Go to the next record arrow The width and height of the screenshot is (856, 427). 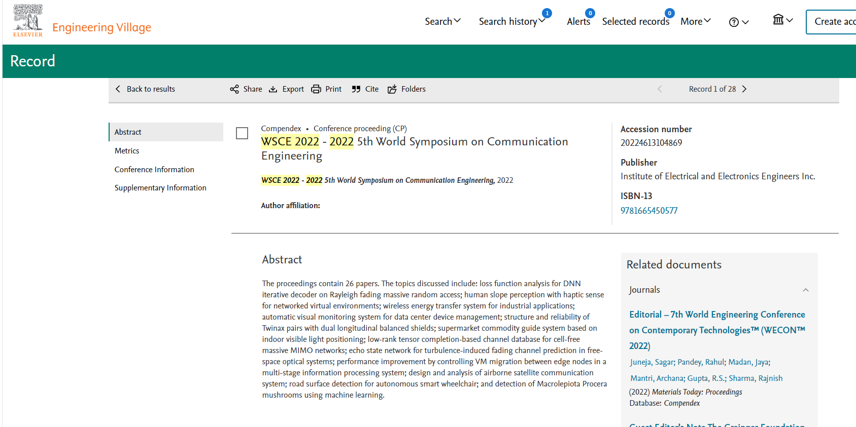tap(744, 89)
